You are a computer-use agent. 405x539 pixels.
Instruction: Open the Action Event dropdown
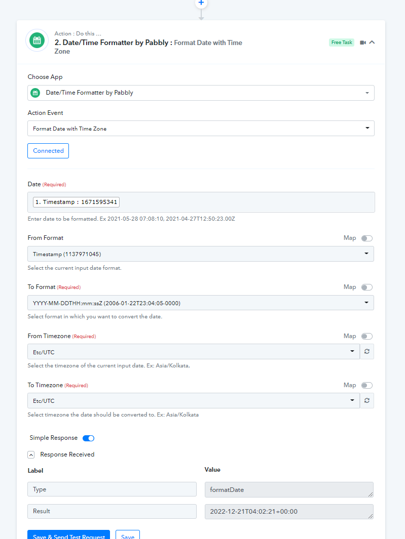pyautogui.click(x=201, y=128)
